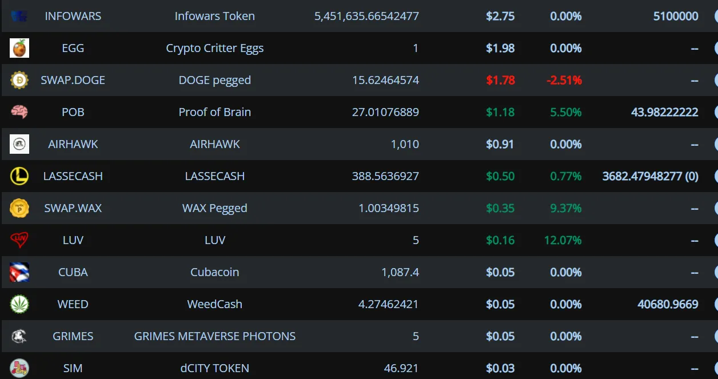This screenshot has width=718, height=379.
Task: Click the $0.03 value
Action: point(500,368)
